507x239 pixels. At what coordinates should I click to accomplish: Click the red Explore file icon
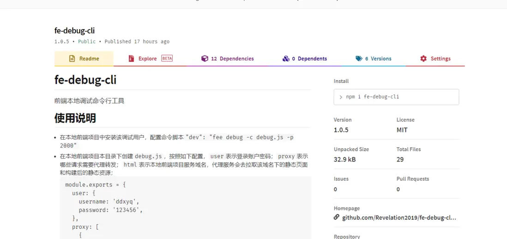[x=131, y=59]
